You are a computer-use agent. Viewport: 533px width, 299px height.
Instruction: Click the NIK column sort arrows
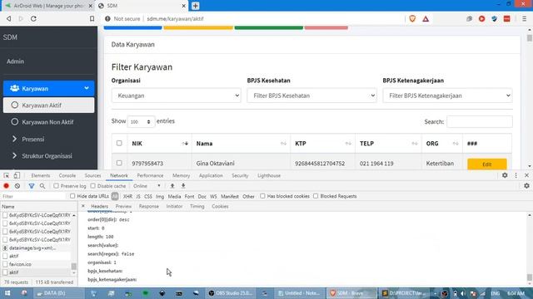(x=185, y=144)
